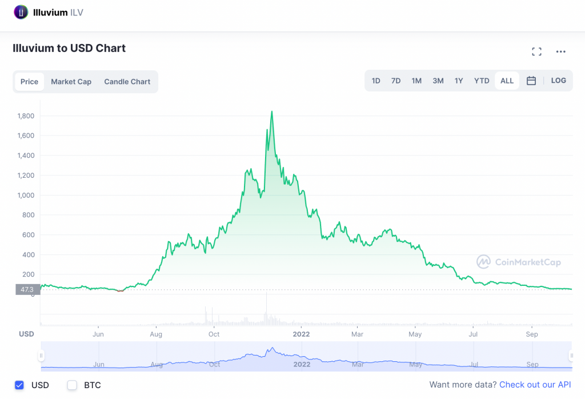The width and height of the screenshot is (585, 399).
Task: Click the price peak on the chart
Action: (x=271, y=111)
